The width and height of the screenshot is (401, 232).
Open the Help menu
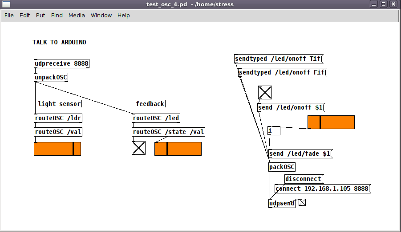(x=123, y=15)
